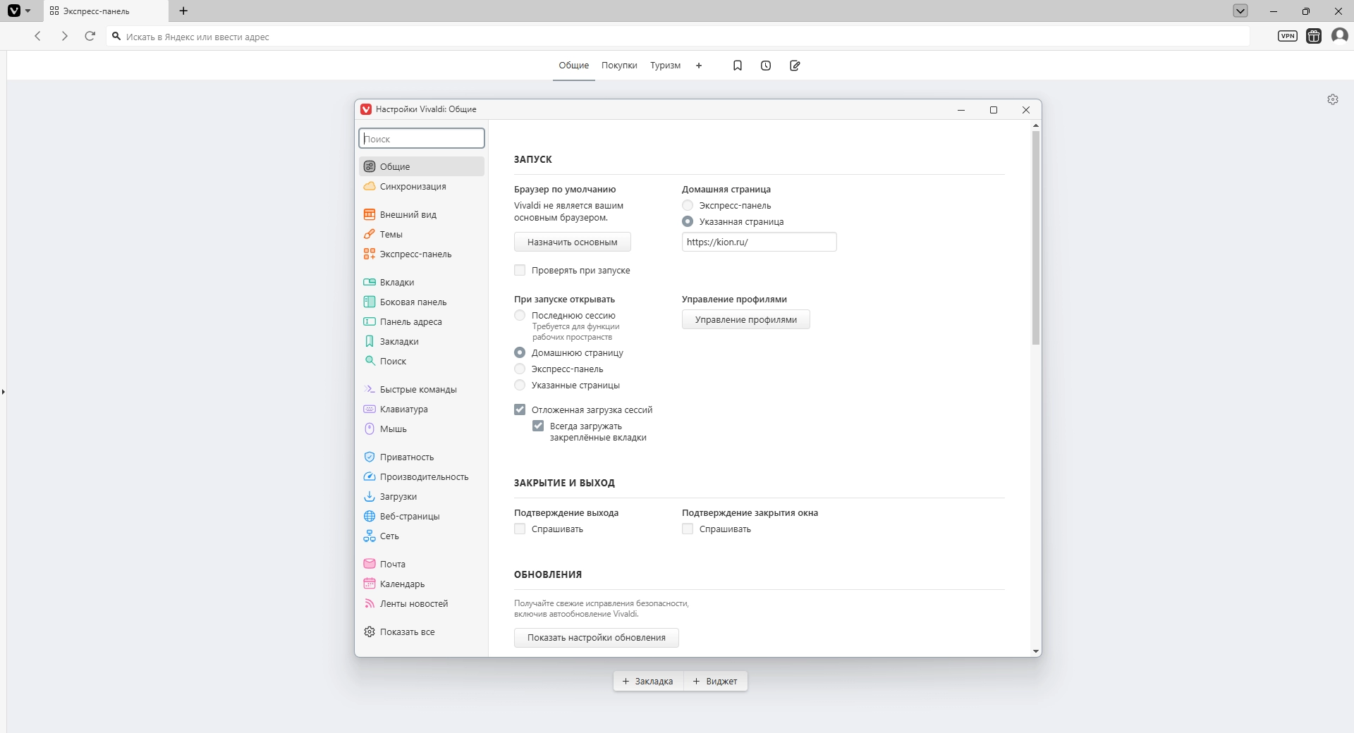The height and width of the screenshot is (733, 1354).
Task: Open the Почта settings section
Action: point(422,564)
